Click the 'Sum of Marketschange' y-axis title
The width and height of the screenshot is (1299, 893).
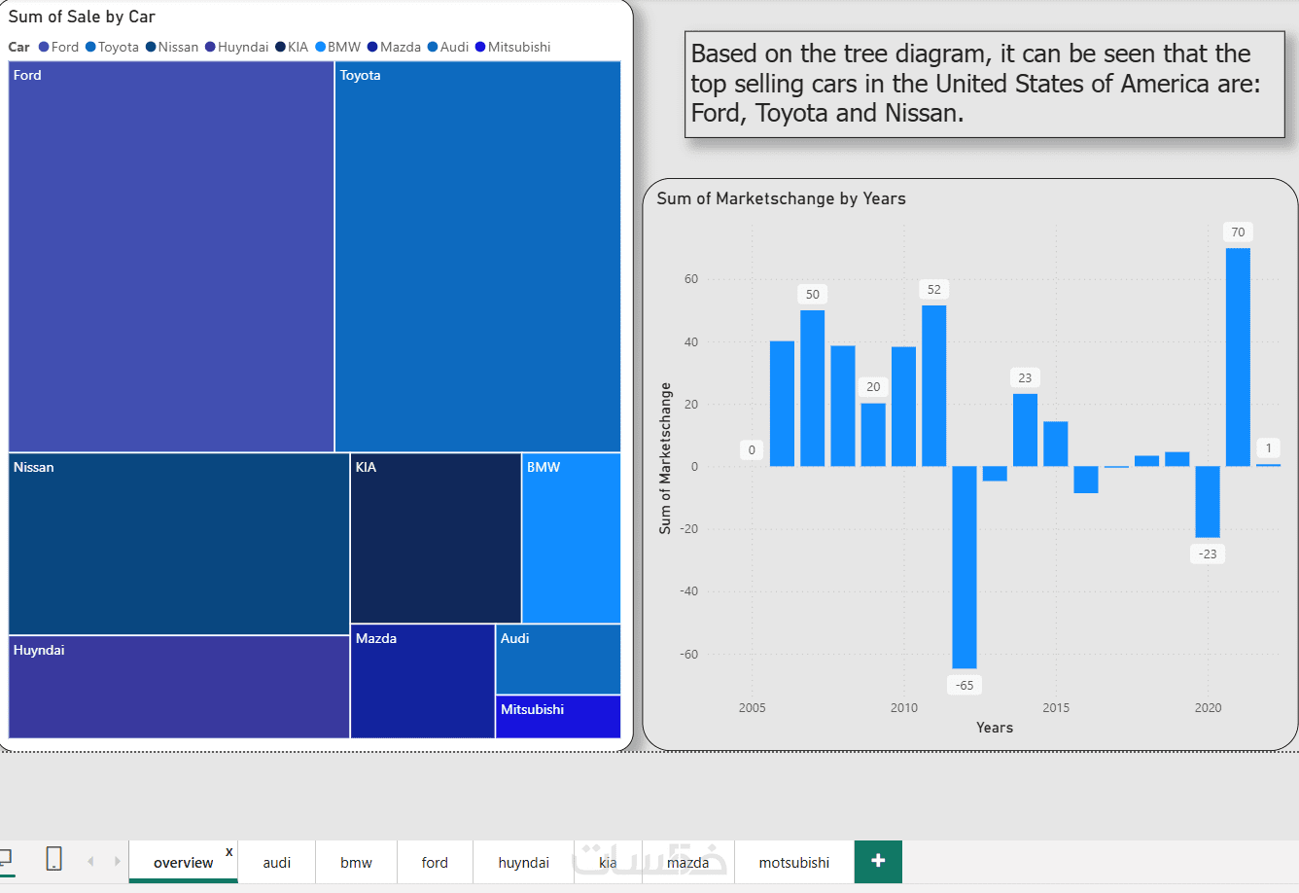tap(665, 458)
